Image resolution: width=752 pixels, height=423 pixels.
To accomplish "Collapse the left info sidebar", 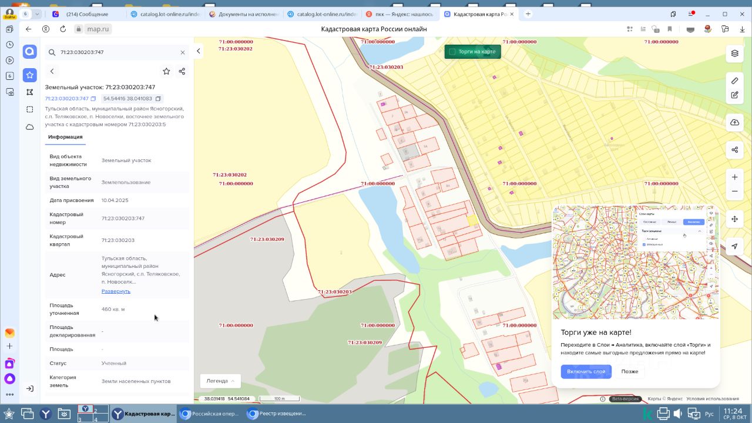I will (199, 51).
